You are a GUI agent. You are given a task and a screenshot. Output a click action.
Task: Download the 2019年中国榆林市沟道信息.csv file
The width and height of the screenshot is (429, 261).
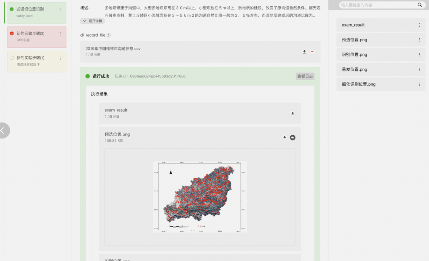pyautogui.click(x=304, y=52)
